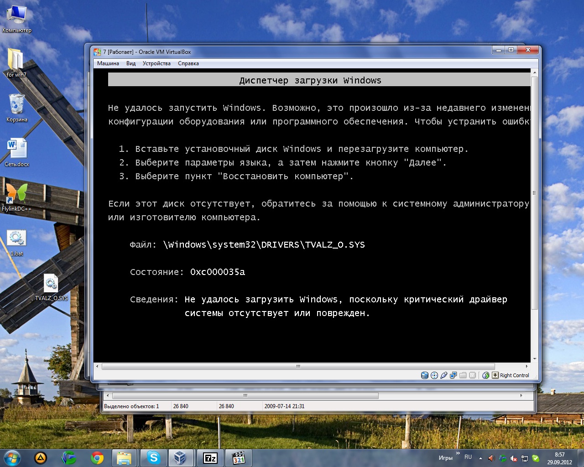Click the VirtualBox horizontal scrollbar left arrow
The height and width of the screenshot is (467, 584).
97,366
